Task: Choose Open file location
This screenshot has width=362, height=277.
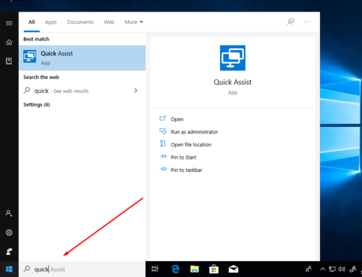Action: click(191, 144)
